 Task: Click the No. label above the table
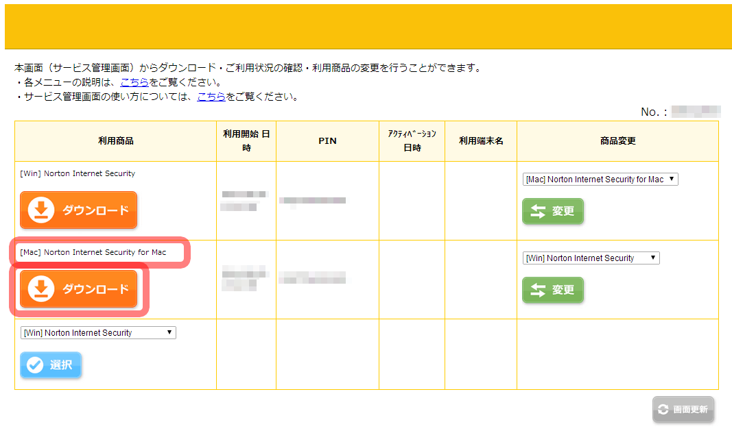pos(654,112)
